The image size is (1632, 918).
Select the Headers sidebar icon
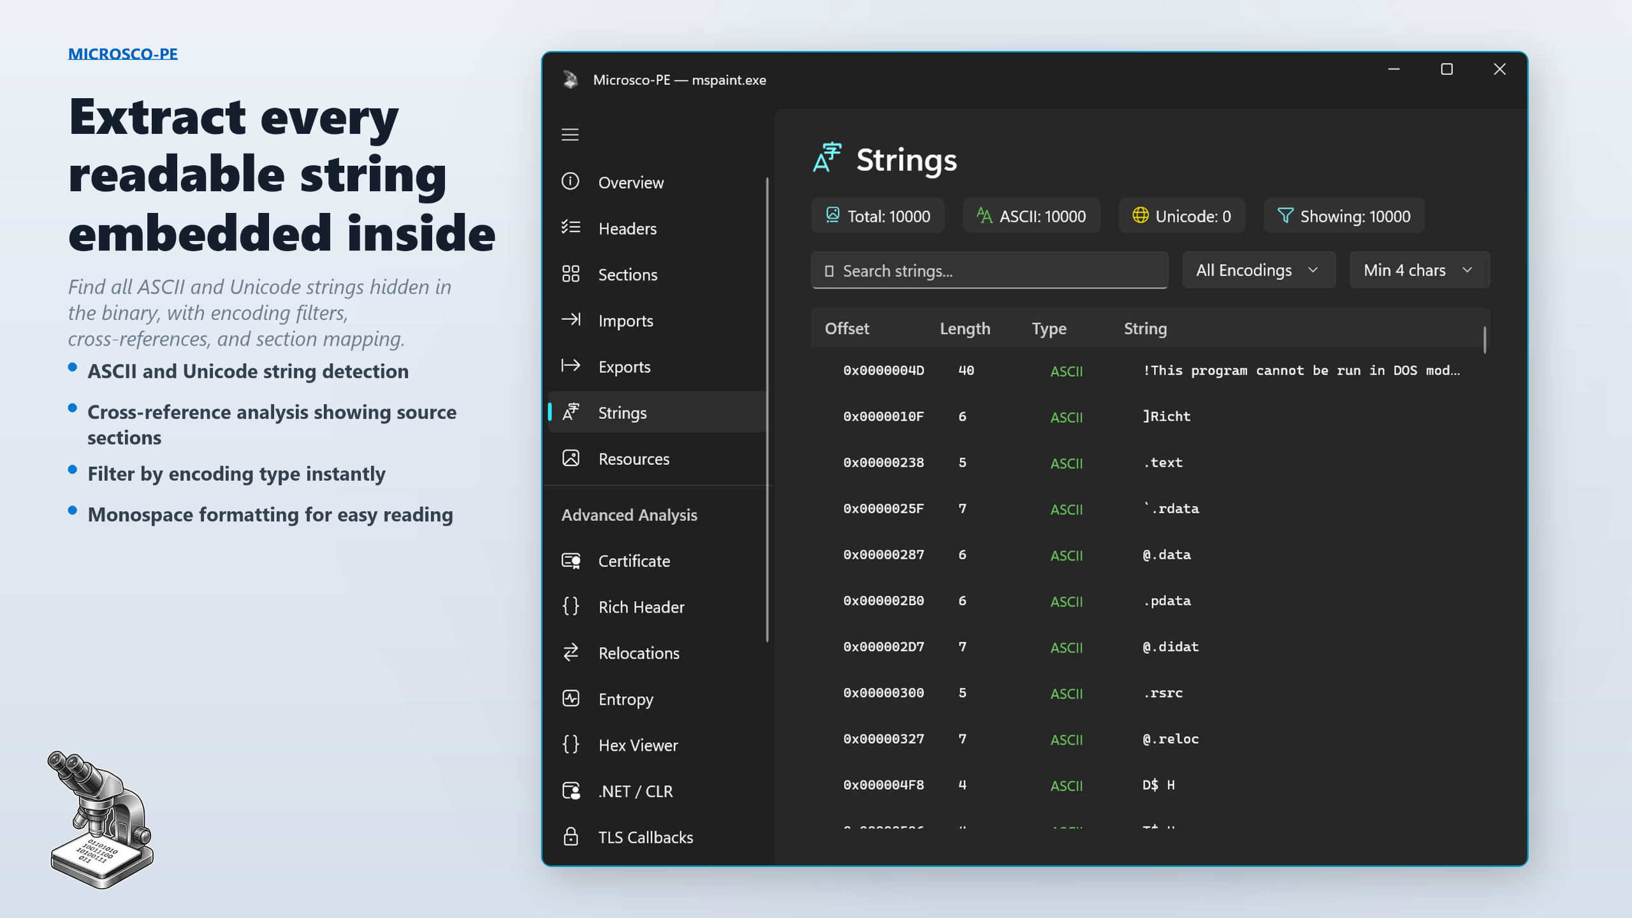tap(571, 228)
